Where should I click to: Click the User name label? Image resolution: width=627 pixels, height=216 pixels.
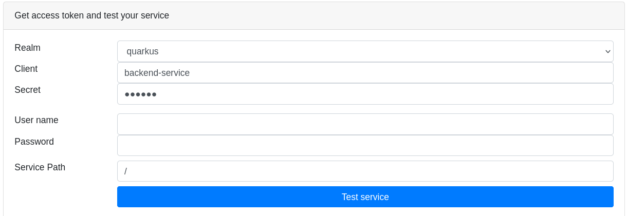tap(36, 120)
